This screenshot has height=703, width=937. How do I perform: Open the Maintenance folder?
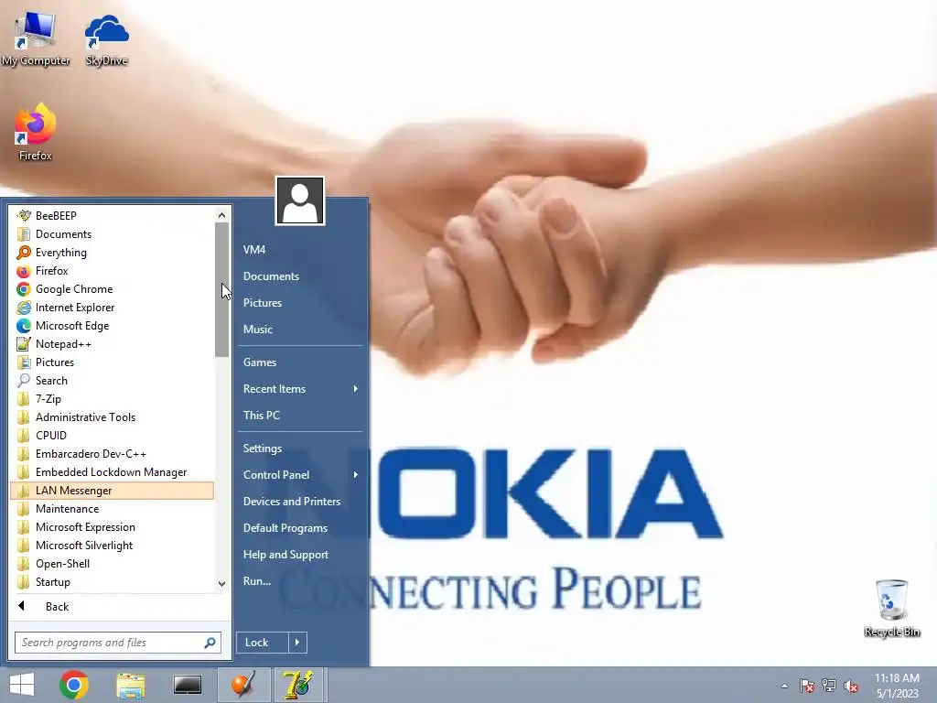pos(112,509)
